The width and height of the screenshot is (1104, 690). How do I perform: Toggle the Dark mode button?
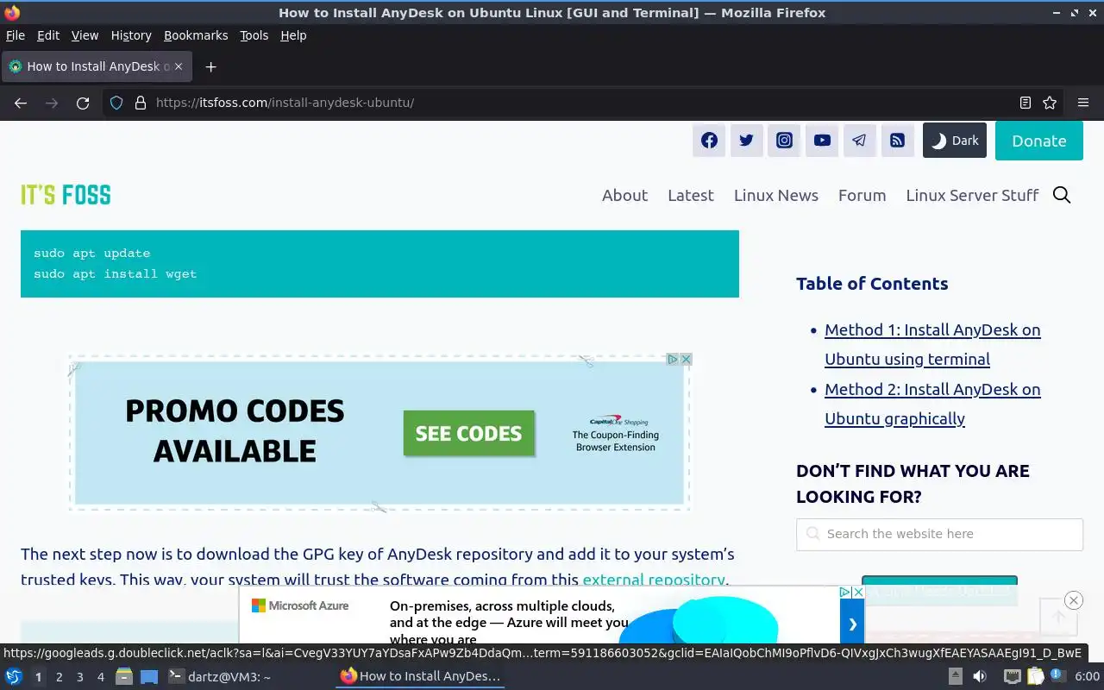click(955, 141)
